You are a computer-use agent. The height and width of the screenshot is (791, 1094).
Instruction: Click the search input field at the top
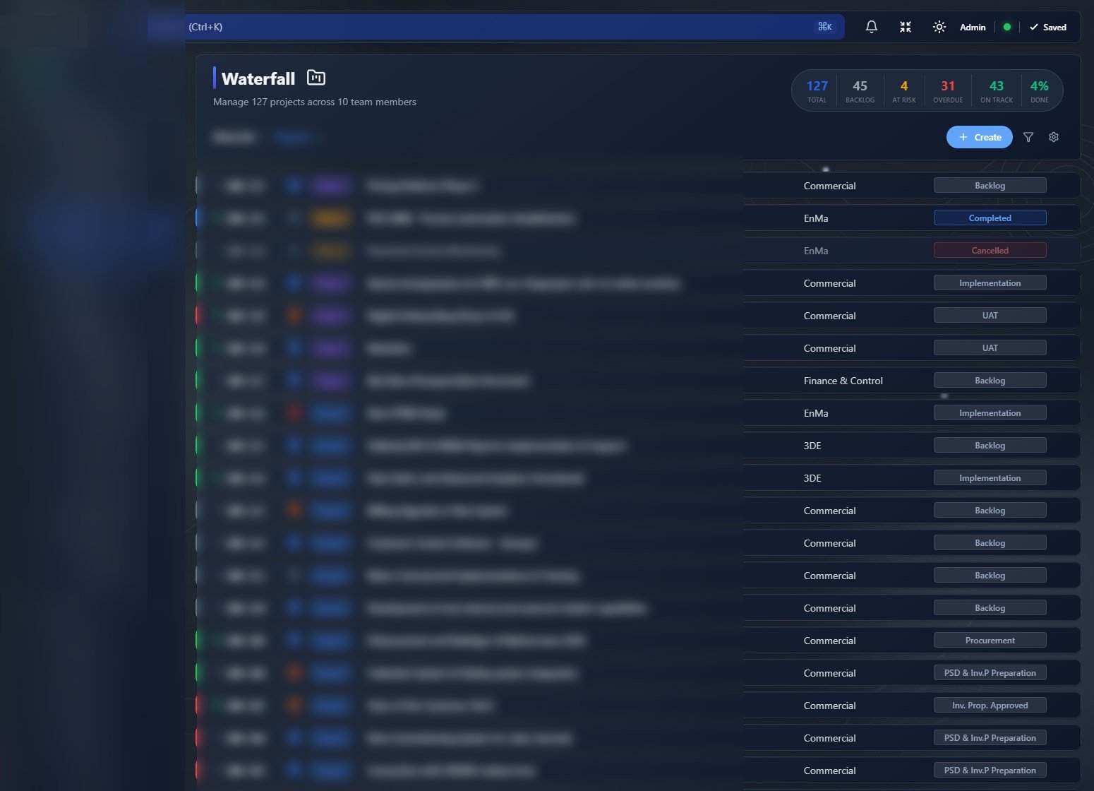[494, 27]
